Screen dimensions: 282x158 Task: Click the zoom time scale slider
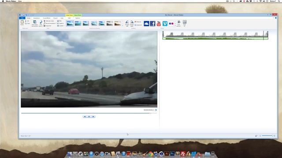click(267, 136)
